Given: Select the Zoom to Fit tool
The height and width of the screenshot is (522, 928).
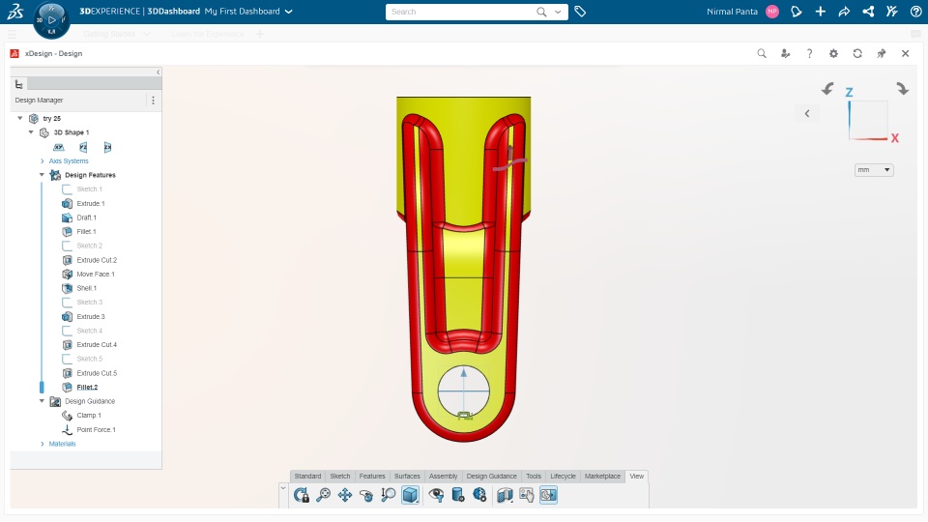Looking at the screenshot, I should click(x=323, y=495).
